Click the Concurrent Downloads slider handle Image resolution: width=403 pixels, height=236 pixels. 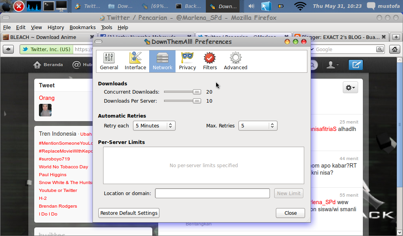197,92
